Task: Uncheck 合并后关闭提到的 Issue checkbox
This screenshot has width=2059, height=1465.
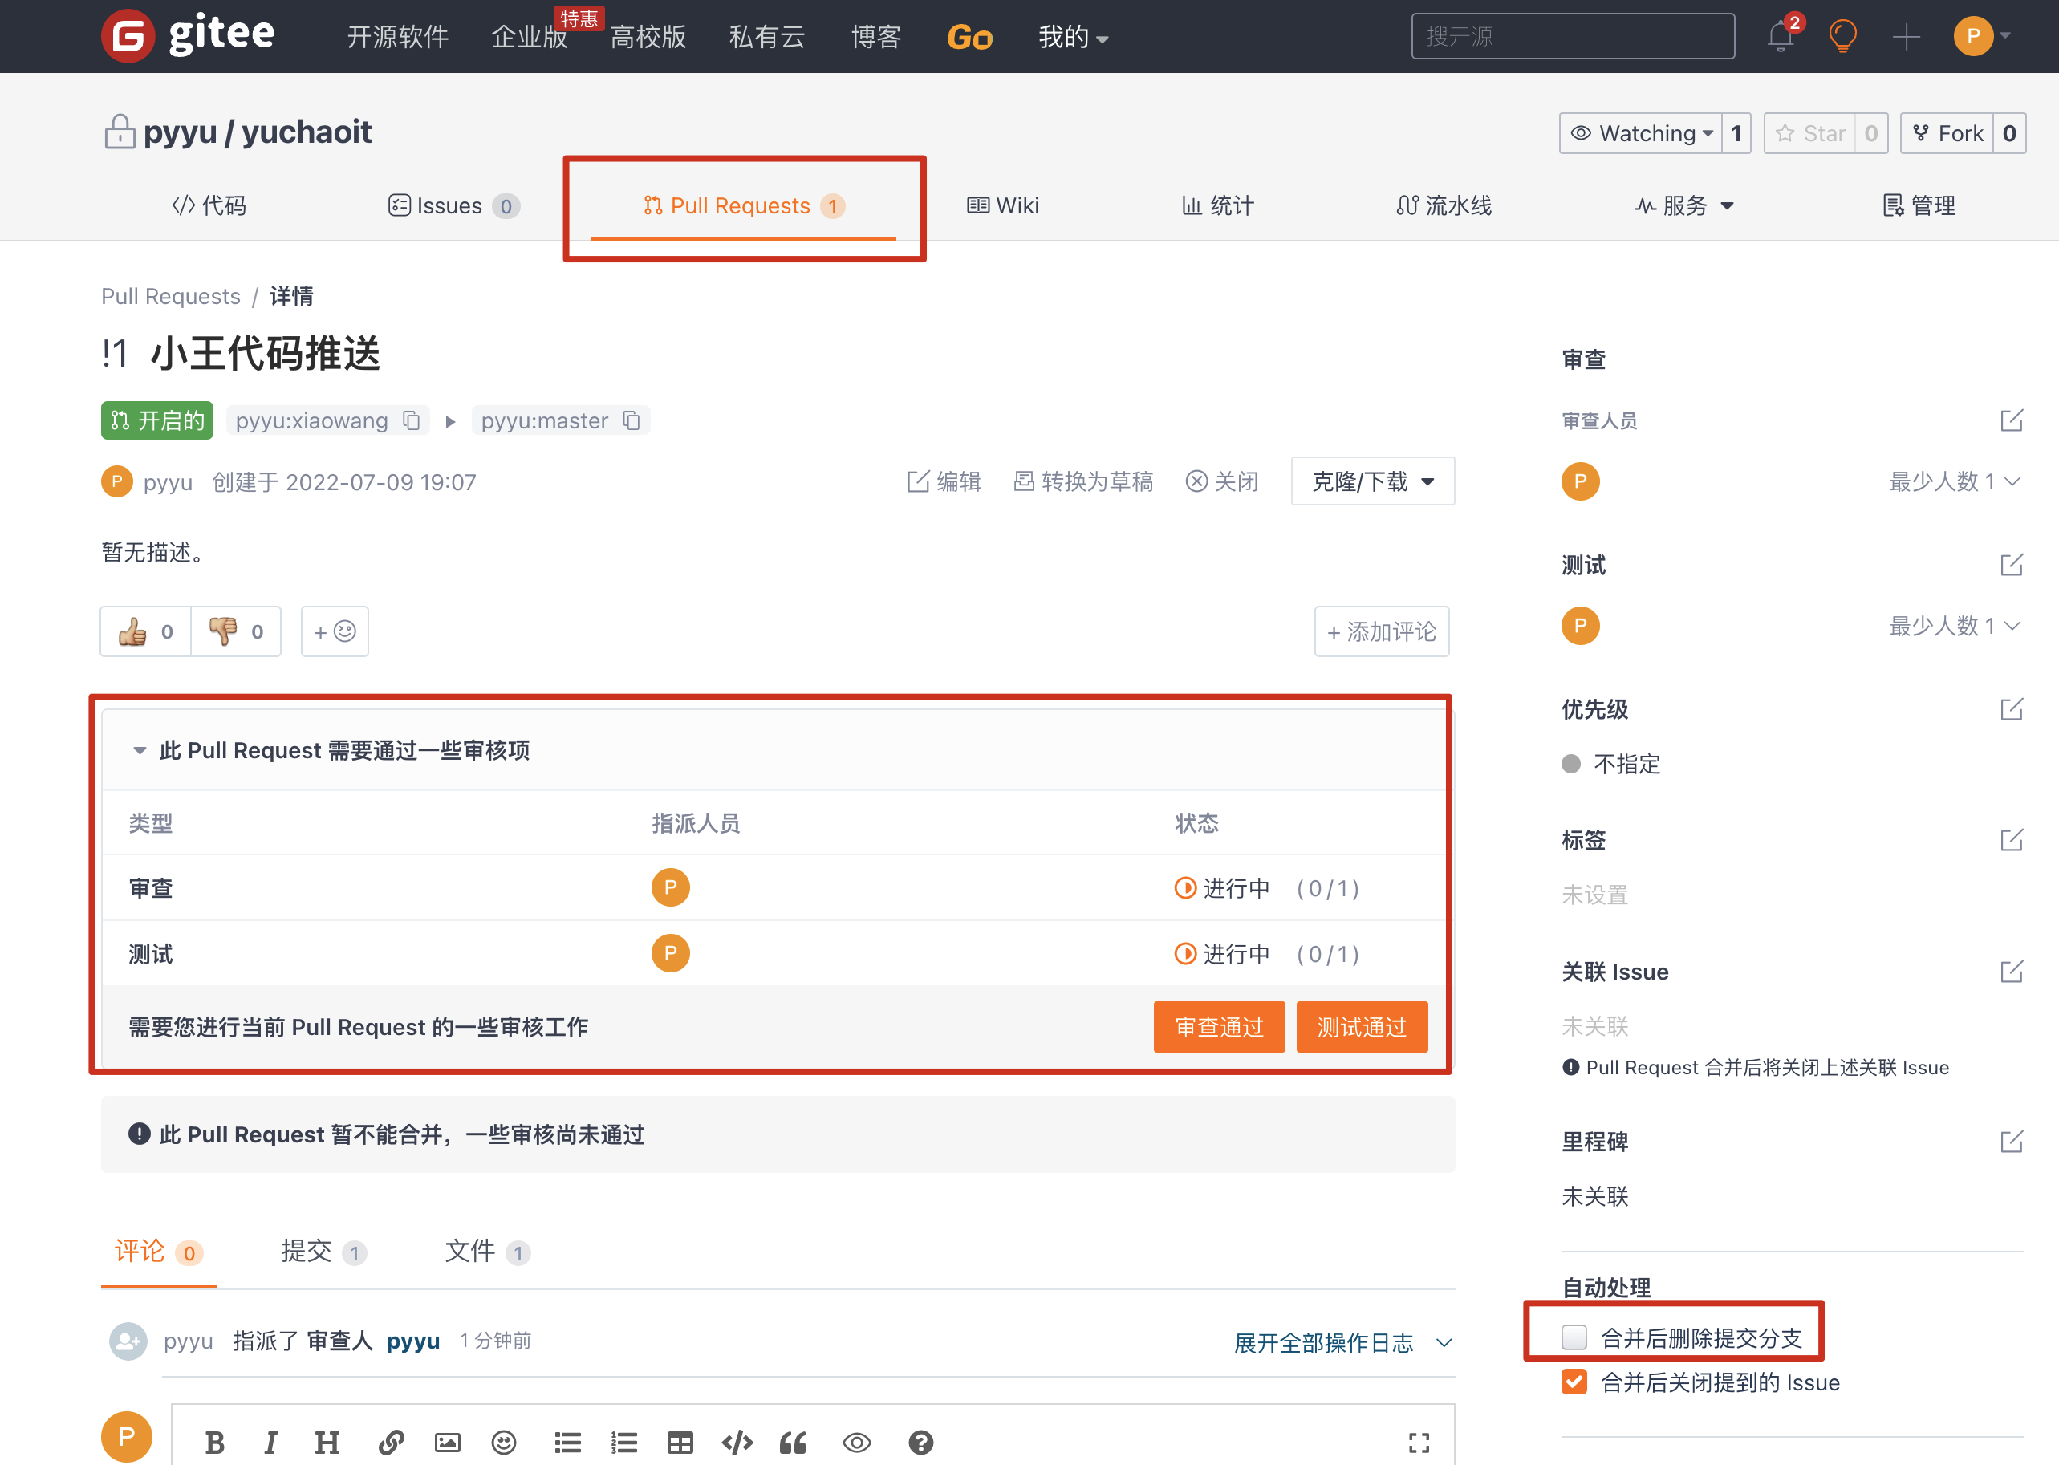Action: point(1574,1382)
